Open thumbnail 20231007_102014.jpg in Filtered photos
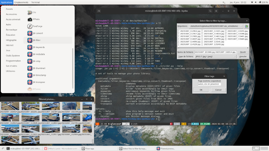Image resolution: width=269 pixels, height=151 pixels. (10, 106)
